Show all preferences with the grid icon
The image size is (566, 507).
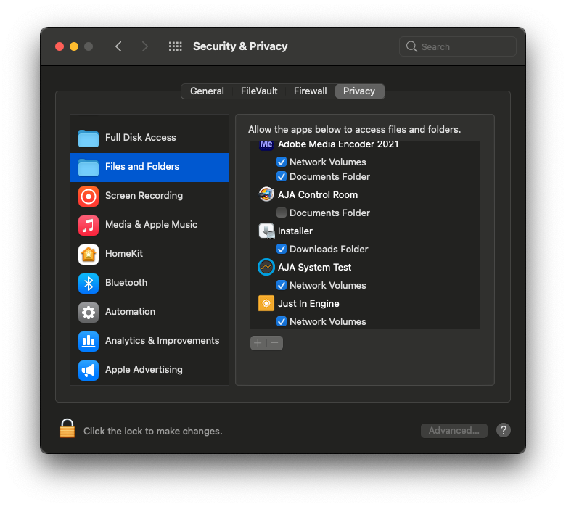click(176, 46)
